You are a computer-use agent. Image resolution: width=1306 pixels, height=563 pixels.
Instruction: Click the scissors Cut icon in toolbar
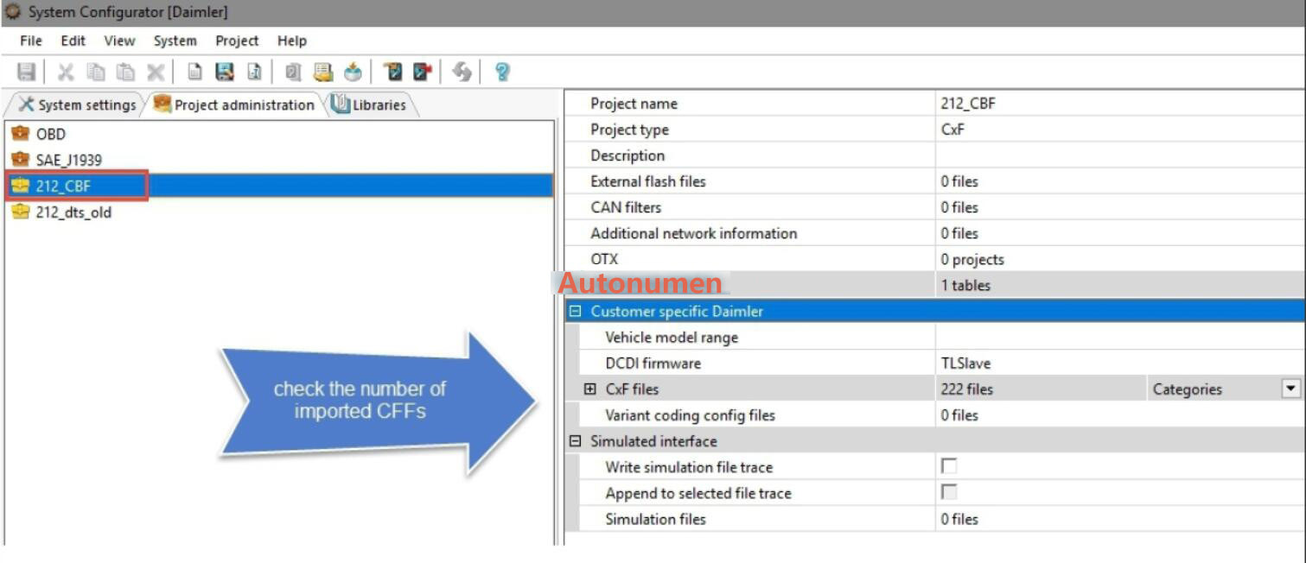pos(66,73)
